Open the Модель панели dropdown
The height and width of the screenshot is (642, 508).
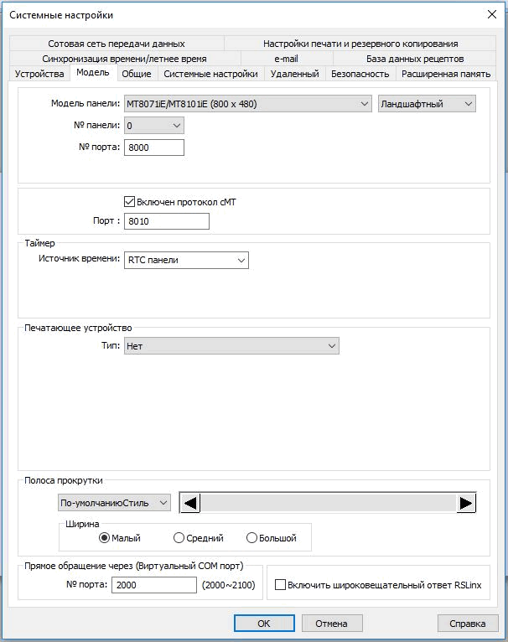[x=248, y=104]
